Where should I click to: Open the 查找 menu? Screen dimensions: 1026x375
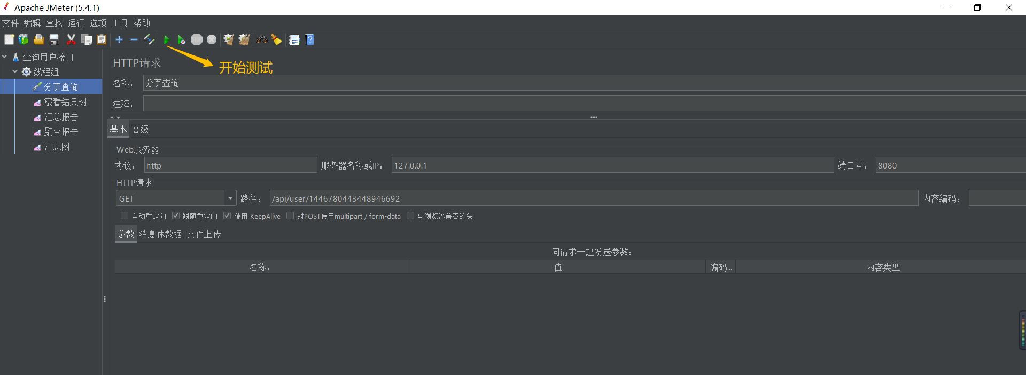(54, 23)
